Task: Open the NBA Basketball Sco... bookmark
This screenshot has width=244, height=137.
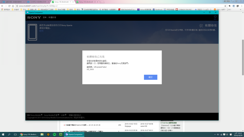Action: [127, 9]
